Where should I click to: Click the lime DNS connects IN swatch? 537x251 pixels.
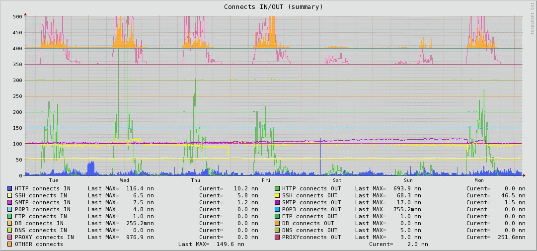pyautogui.click(x=9, y=231)
